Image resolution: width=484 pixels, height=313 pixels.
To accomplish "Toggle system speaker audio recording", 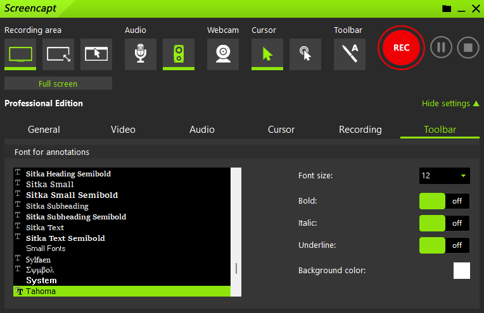I will point(179,54).
